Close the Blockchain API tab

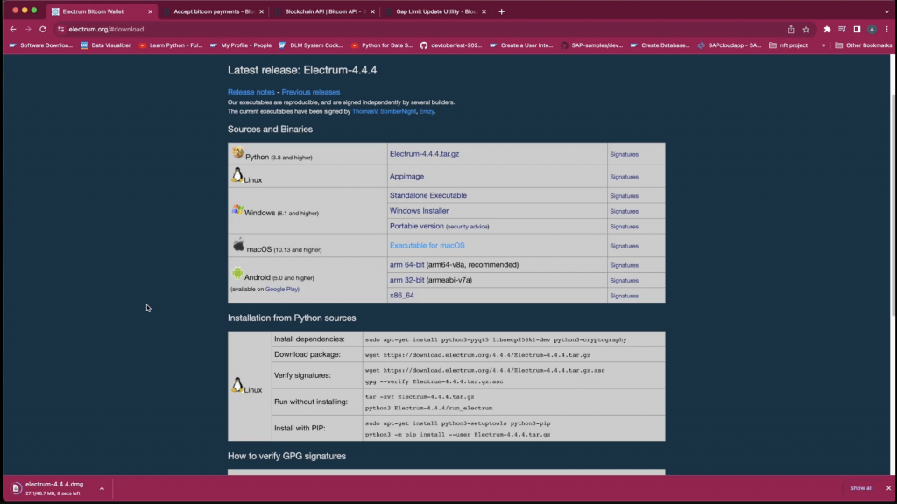pyautogui.click(x=373, y=11)
